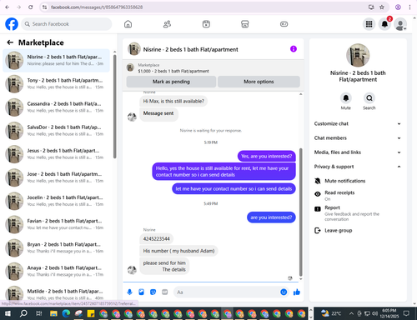Open Windows taskbar search
This screenshot has height=320, width=417.
pos(23,313)
